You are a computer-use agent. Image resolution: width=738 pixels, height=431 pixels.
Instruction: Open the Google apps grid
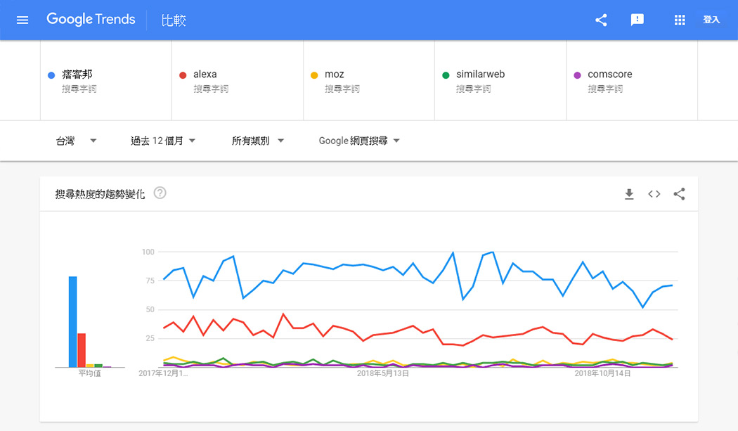point(680,20)
